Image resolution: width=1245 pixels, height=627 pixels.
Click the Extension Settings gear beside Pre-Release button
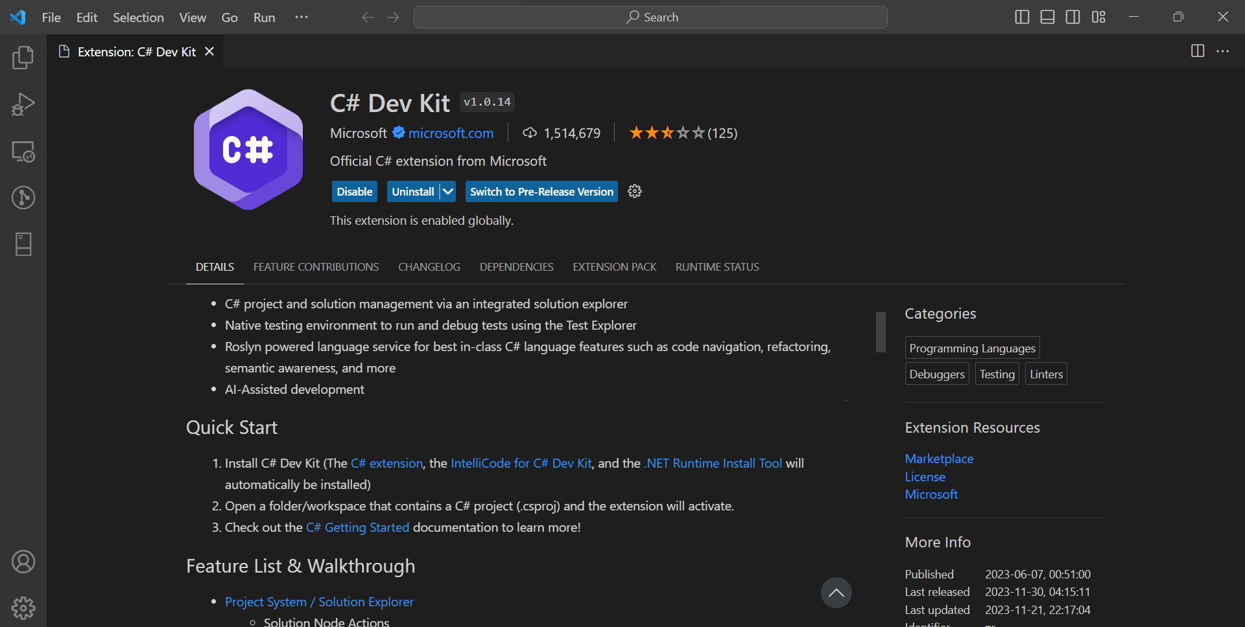634,191
